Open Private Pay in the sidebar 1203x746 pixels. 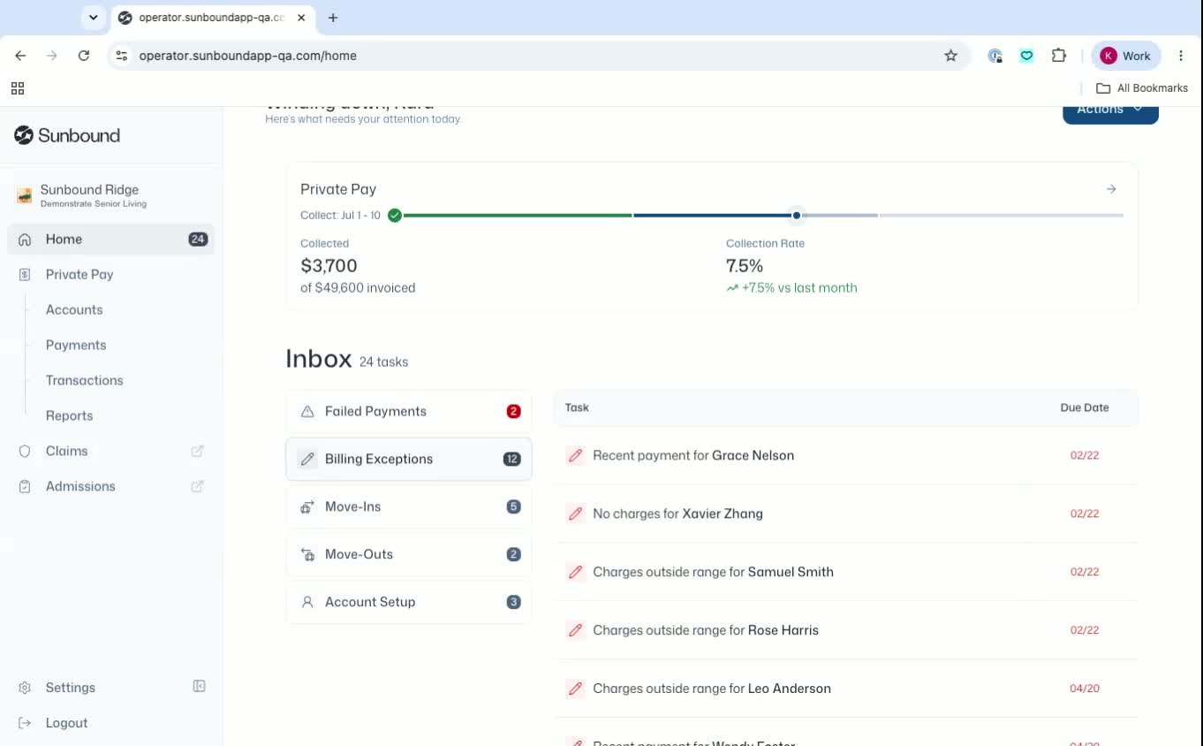[x=79, y=274]
